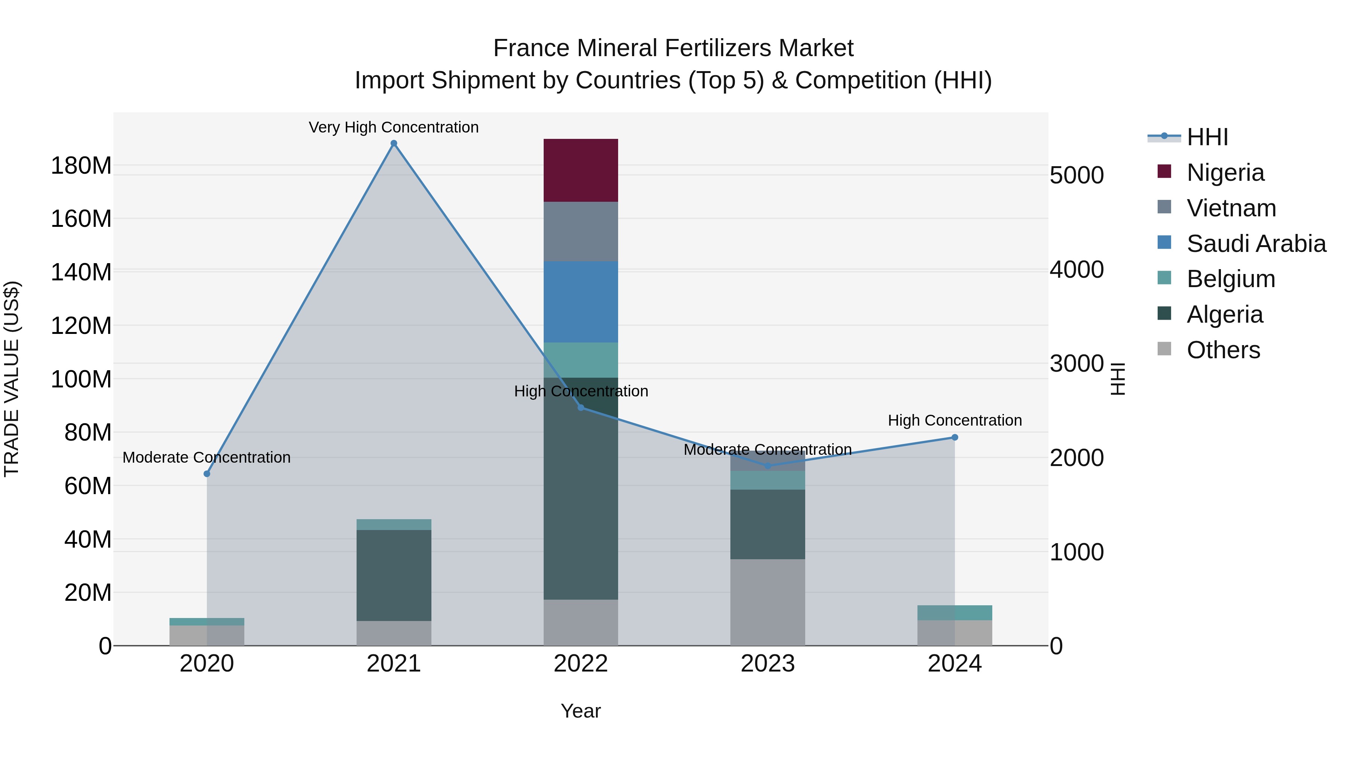Toggle Belgium series in legend
Image resolution: width=1347 pixels, height=758 pixels.
pyautogui.click(x=1216, y=279)
